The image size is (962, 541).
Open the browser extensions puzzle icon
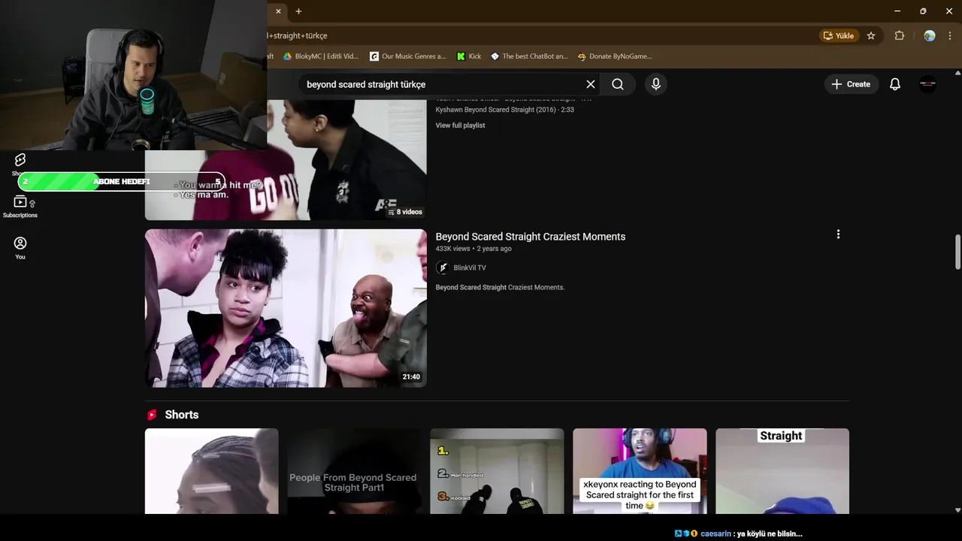[899, 35]
